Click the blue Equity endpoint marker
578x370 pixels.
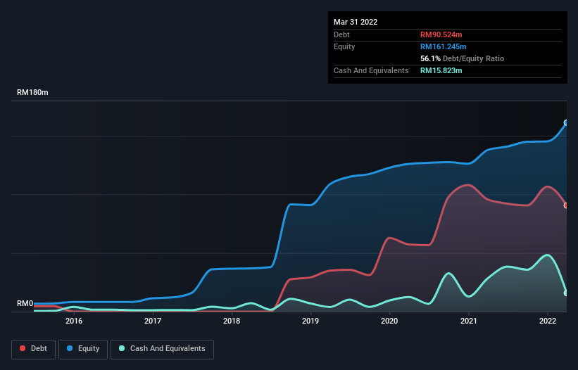coord(566,122)
